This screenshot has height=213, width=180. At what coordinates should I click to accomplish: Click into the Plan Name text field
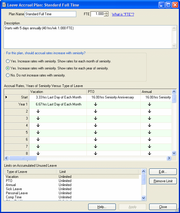click(x=50, y=14)
